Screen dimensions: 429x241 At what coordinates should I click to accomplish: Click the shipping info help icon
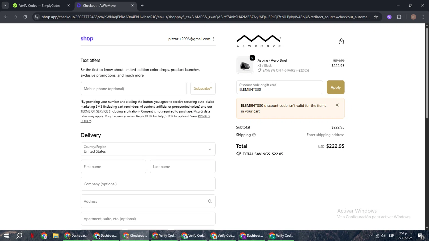(254, 135)
